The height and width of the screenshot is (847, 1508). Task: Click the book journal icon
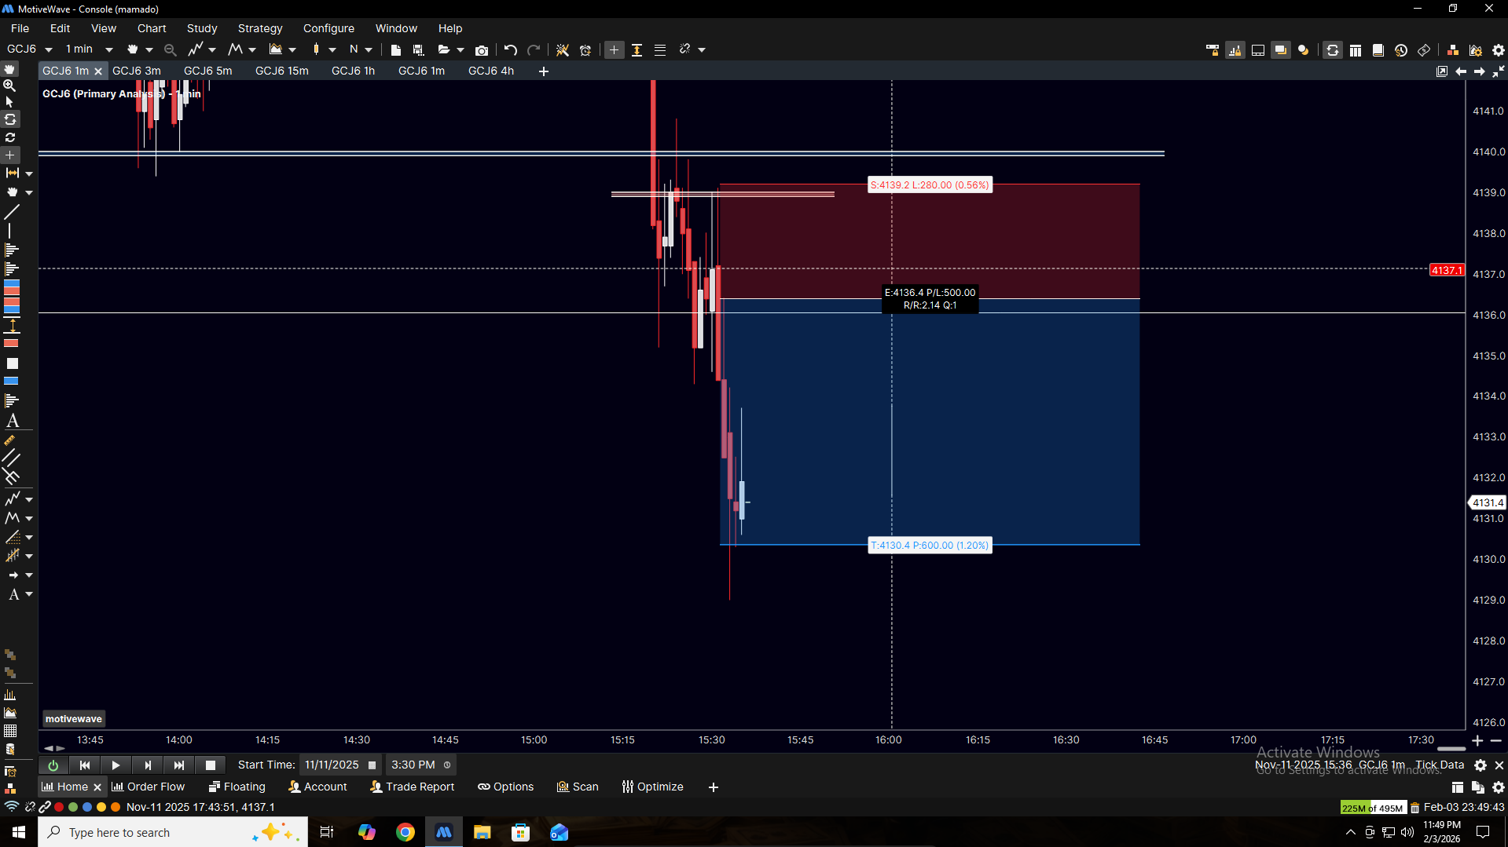click(x=1378, y=49)
